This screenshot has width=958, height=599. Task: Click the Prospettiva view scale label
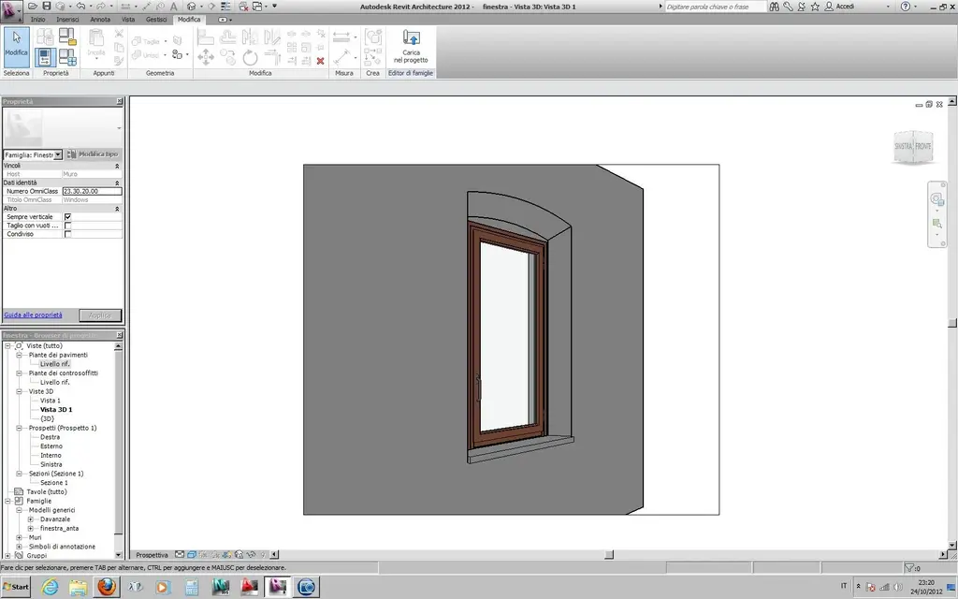(152, 555)
